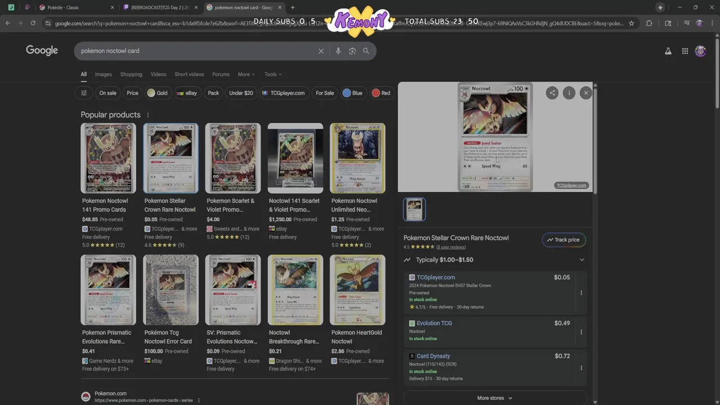Open the Google apps grid
This screenshot has width=720, height=405.
(685, 51)
